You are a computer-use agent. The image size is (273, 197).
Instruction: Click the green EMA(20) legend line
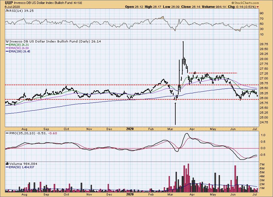coord(7,45)
